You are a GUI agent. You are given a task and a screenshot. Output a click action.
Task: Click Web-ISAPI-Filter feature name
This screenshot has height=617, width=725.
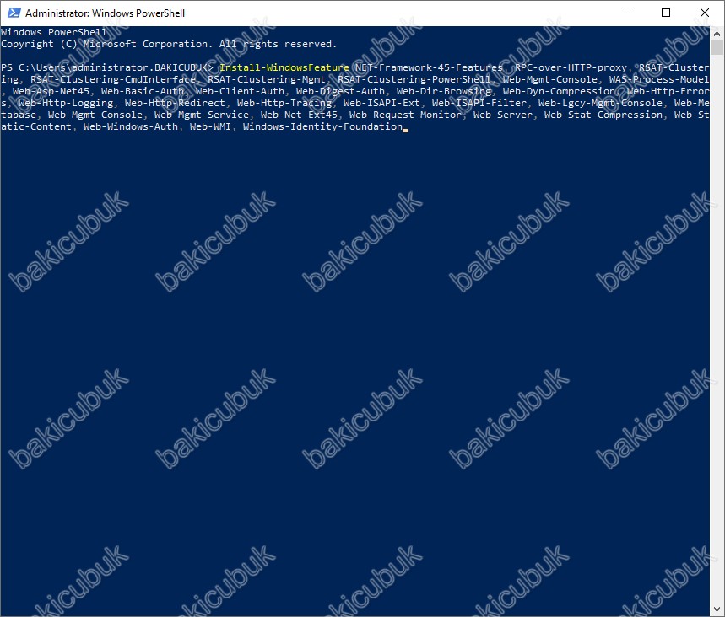[x=479, y=103]
